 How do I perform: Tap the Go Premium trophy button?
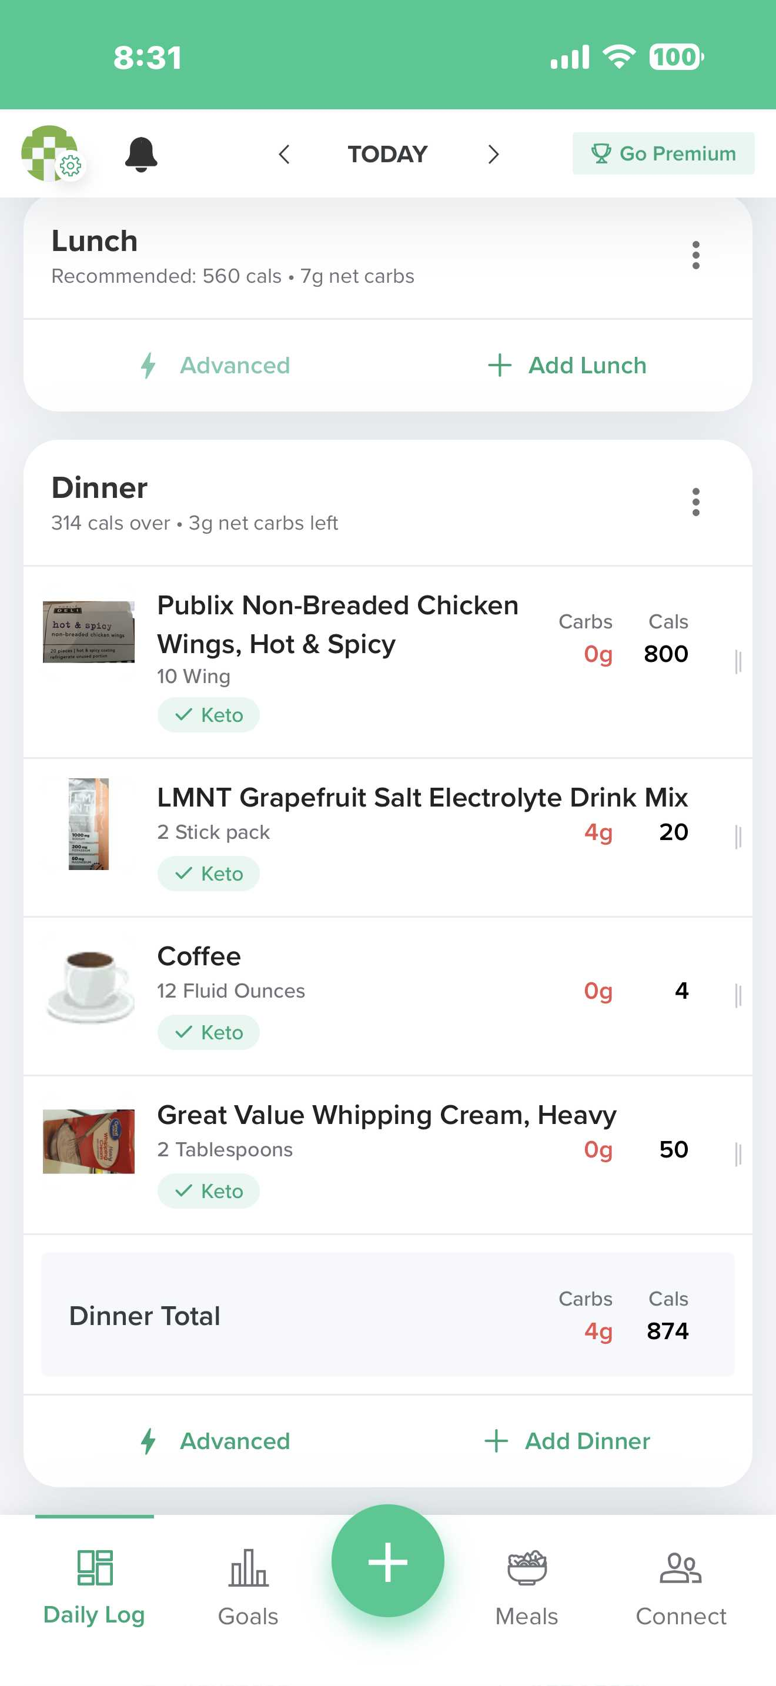pyautogui.click(x=663, y=154)
